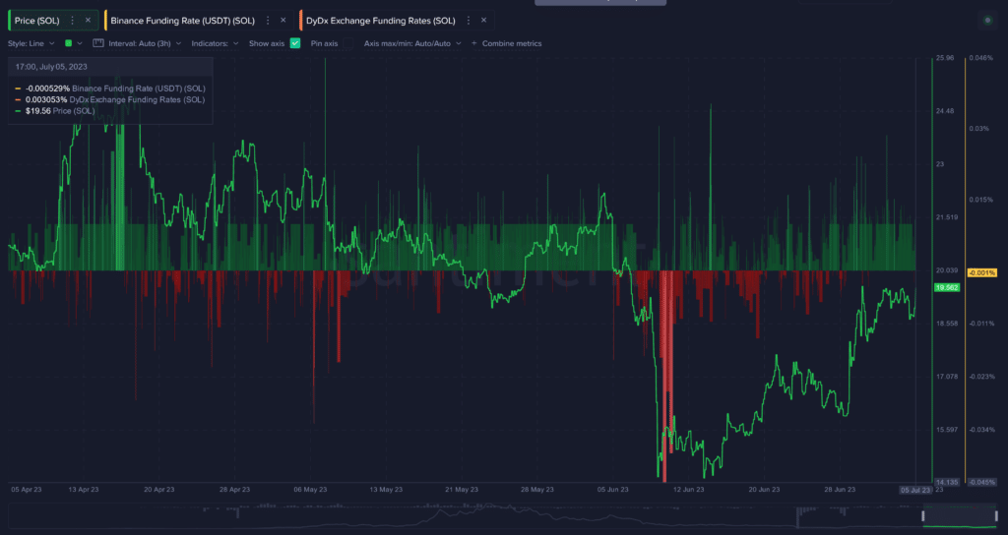Remove the Price (SOL) metric
Screen dimensions: 1008x535
click(87, 20)
